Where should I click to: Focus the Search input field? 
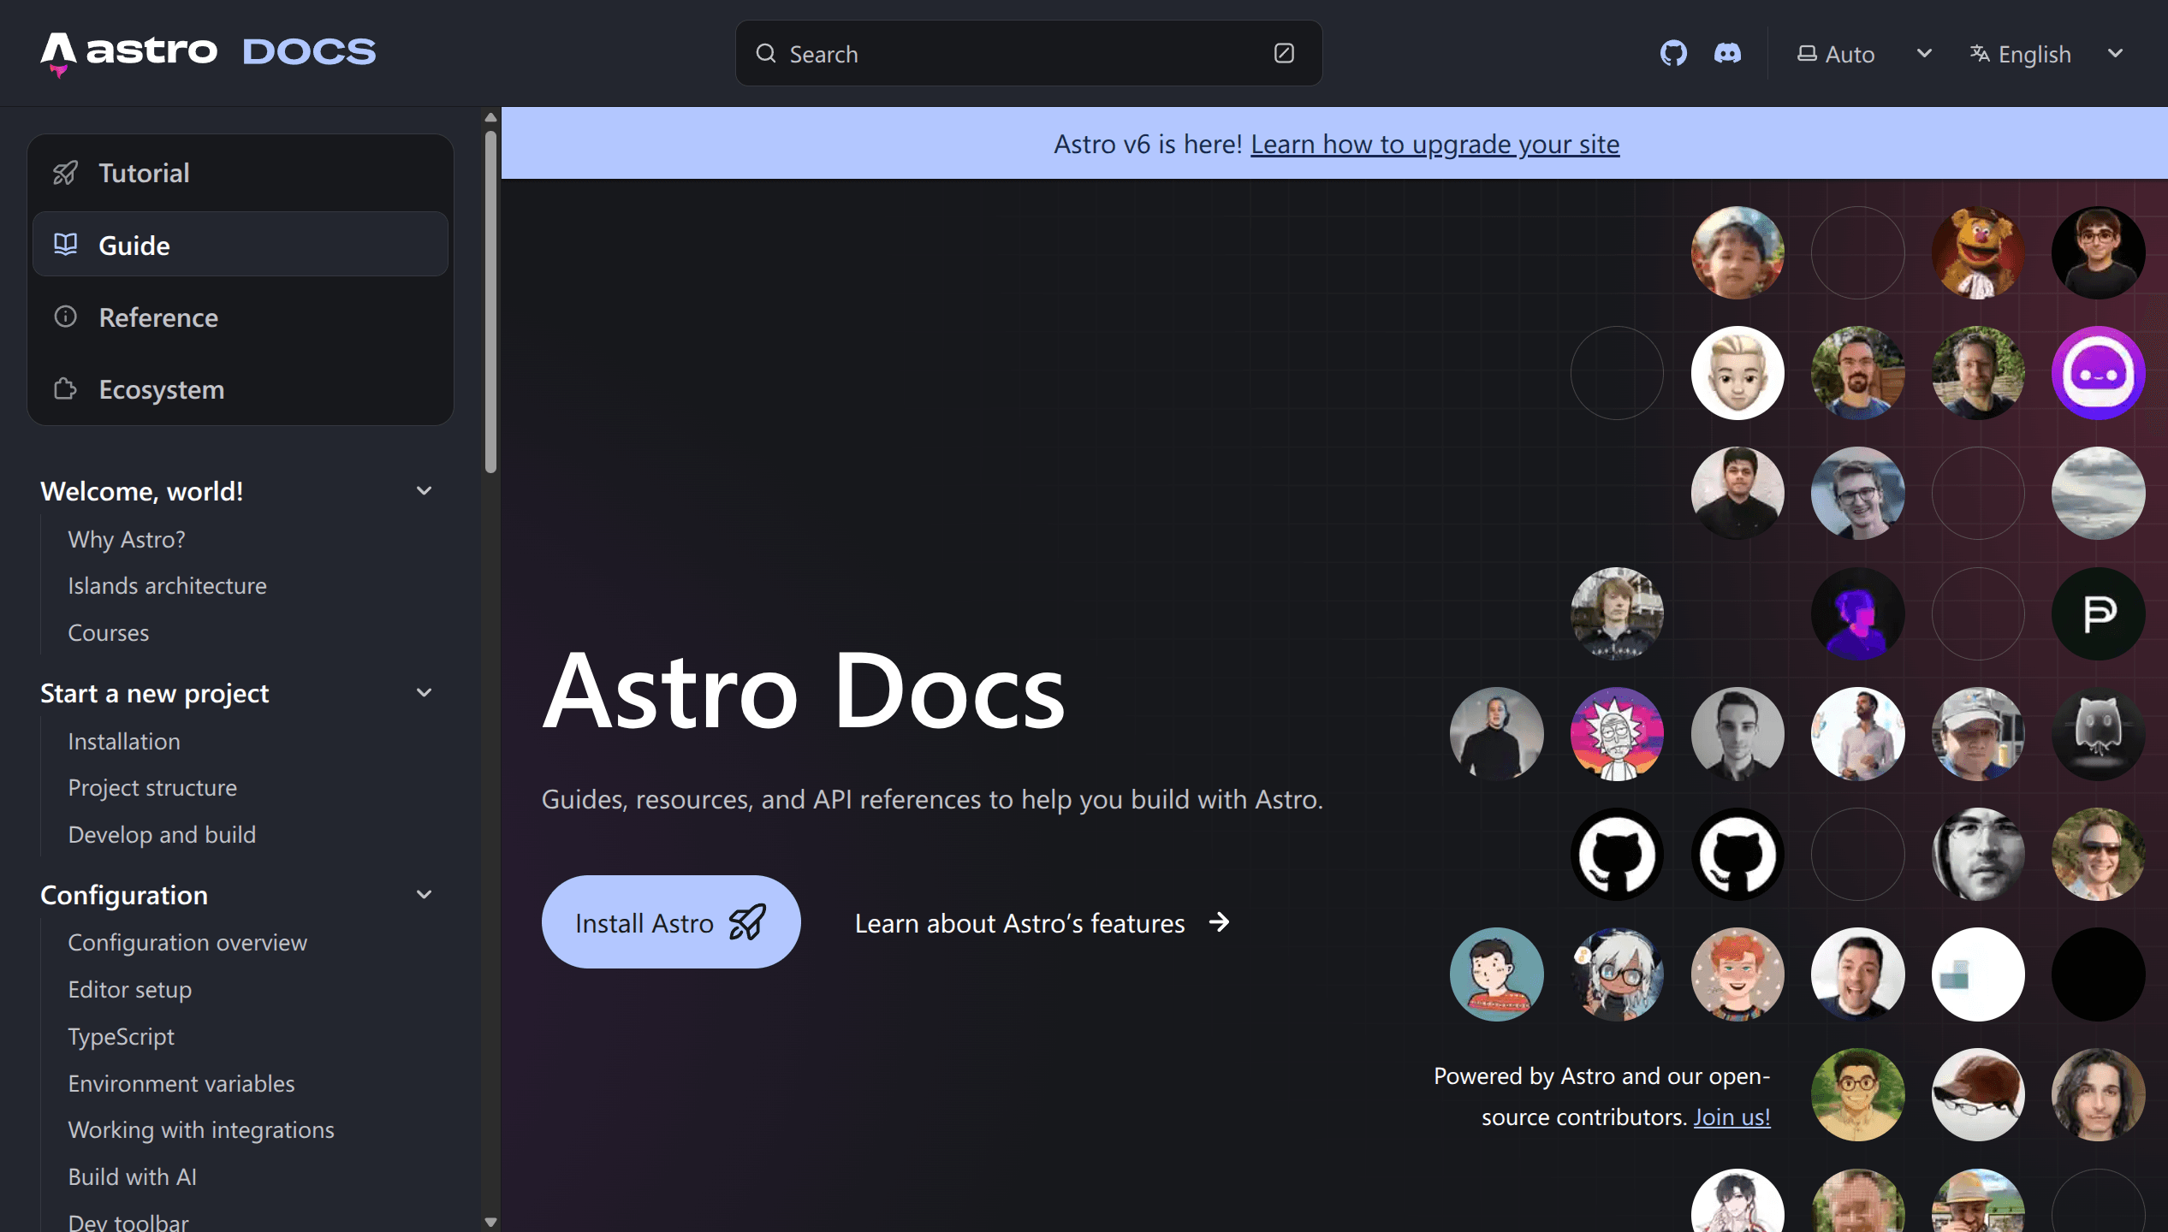click(1029, 53)
